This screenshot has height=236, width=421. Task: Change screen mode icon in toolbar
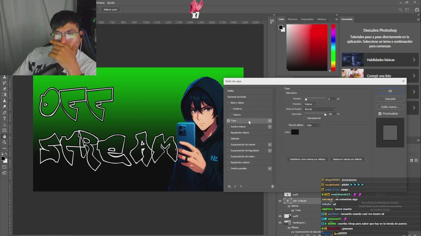coord(5,173)
